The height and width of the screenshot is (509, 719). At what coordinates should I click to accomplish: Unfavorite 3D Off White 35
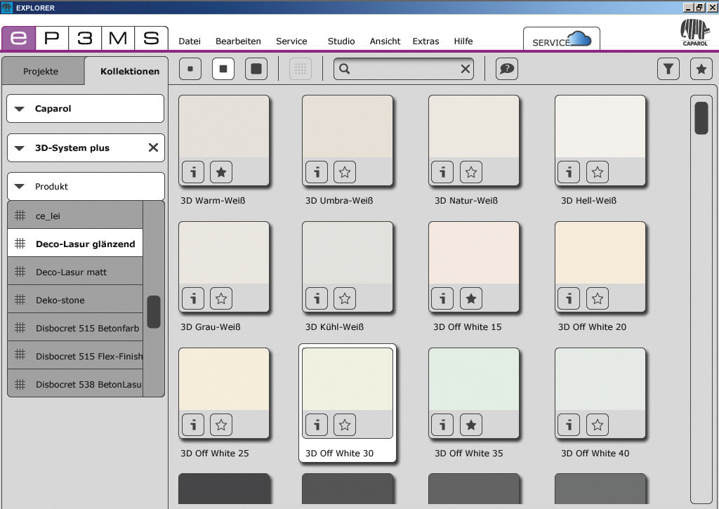[470, 425]
